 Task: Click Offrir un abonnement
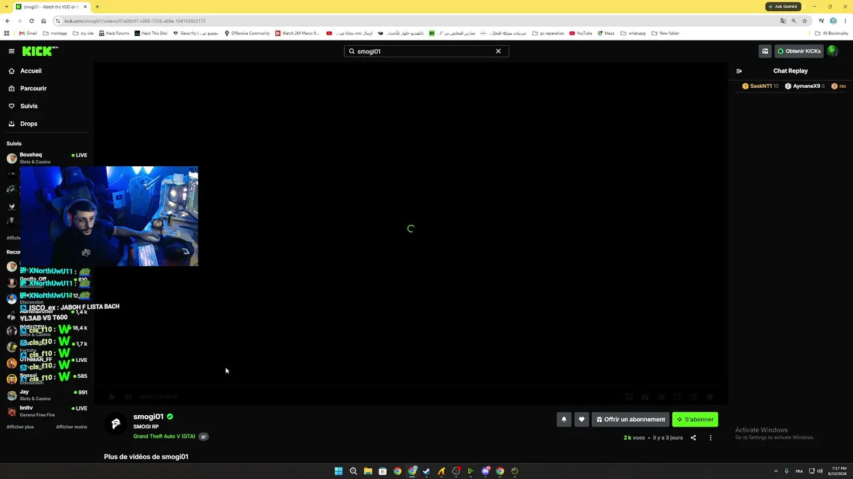[630, 419]
